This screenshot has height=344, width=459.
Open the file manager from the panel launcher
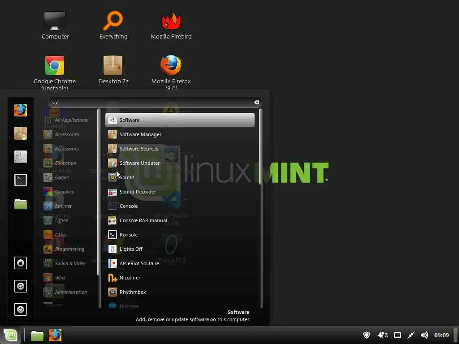[37, 335]
